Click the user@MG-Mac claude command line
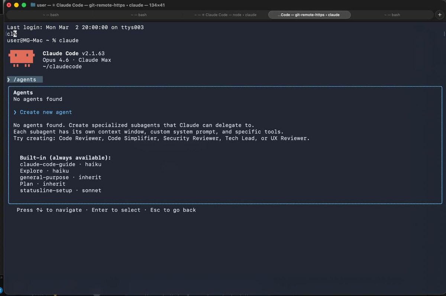 coord(43,41)
